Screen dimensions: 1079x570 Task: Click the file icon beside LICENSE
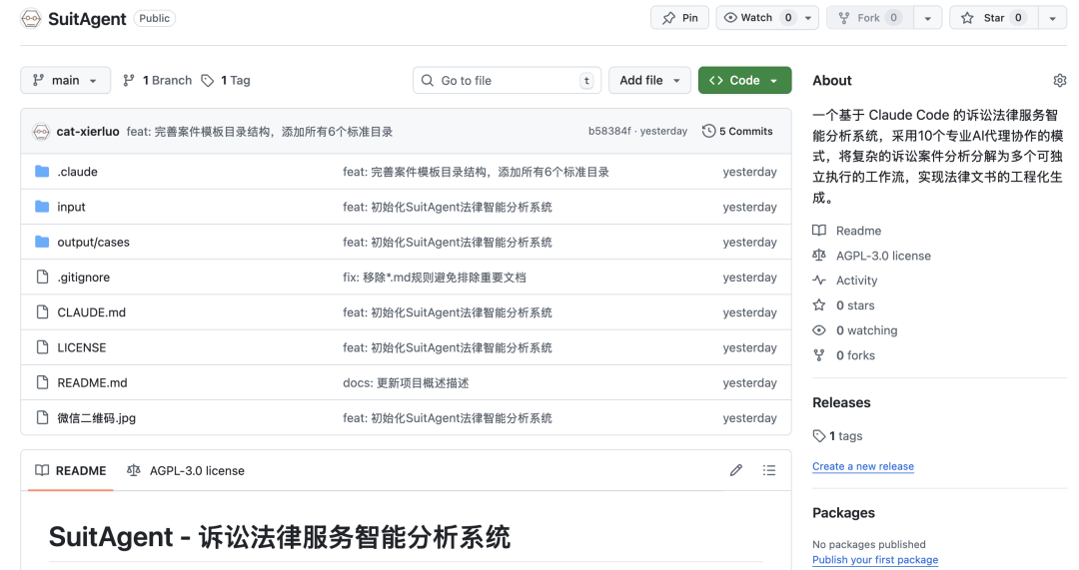click(x=42, y=347)
